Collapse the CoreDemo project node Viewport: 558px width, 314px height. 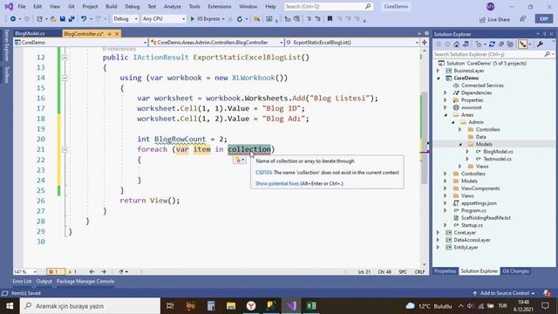(x=438, y=78)
